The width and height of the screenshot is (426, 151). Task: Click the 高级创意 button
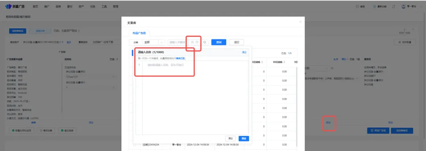click(x=46, y=130)
